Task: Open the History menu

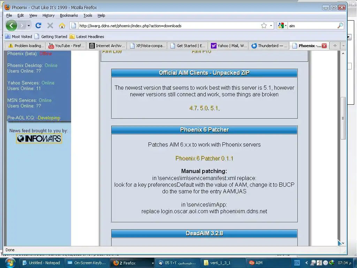Action: (x=48, y=15)
